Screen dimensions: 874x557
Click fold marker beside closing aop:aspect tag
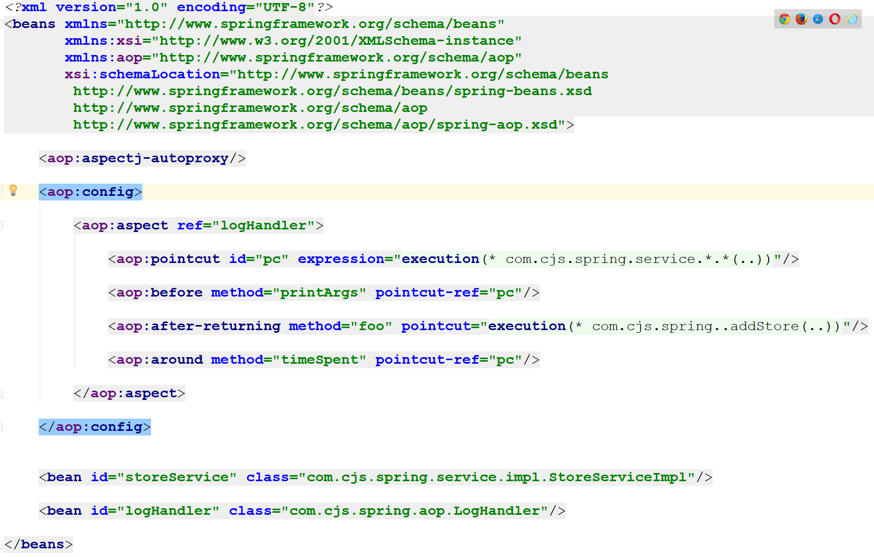2,393
